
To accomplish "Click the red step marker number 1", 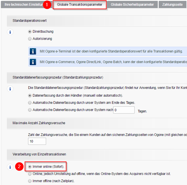I will click(48, 5).
